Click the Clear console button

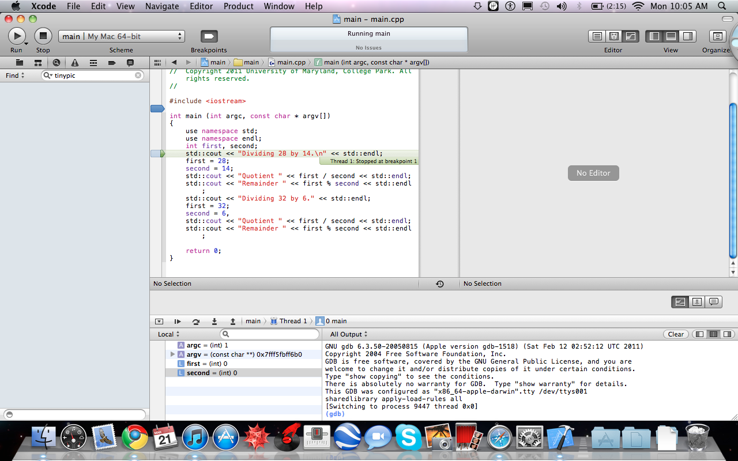[x=676, y=334]
